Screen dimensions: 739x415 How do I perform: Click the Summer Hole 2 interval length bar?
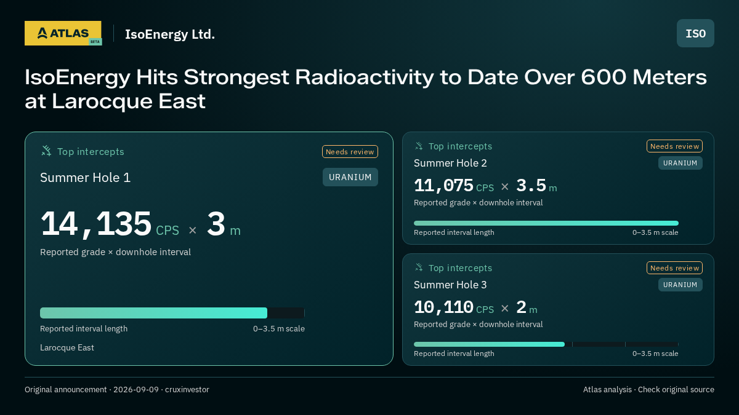pyautogui.click(x=546, y=223)
